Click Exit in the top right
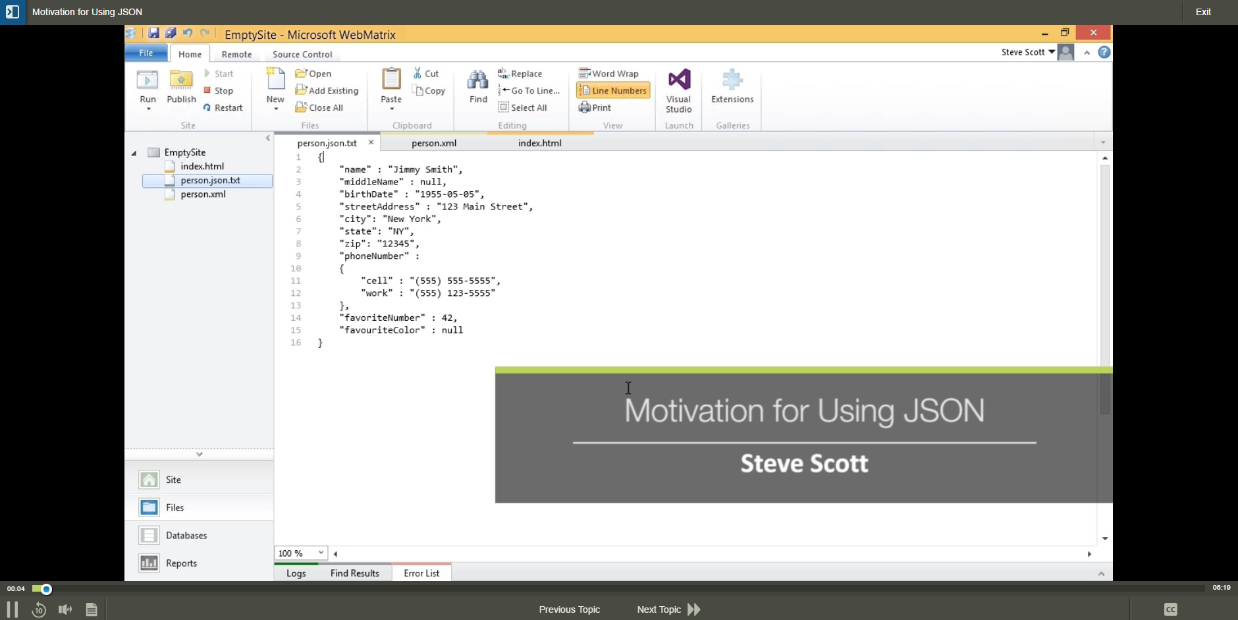Screen dimensions: 1238x620 [x=1203, y=12]
